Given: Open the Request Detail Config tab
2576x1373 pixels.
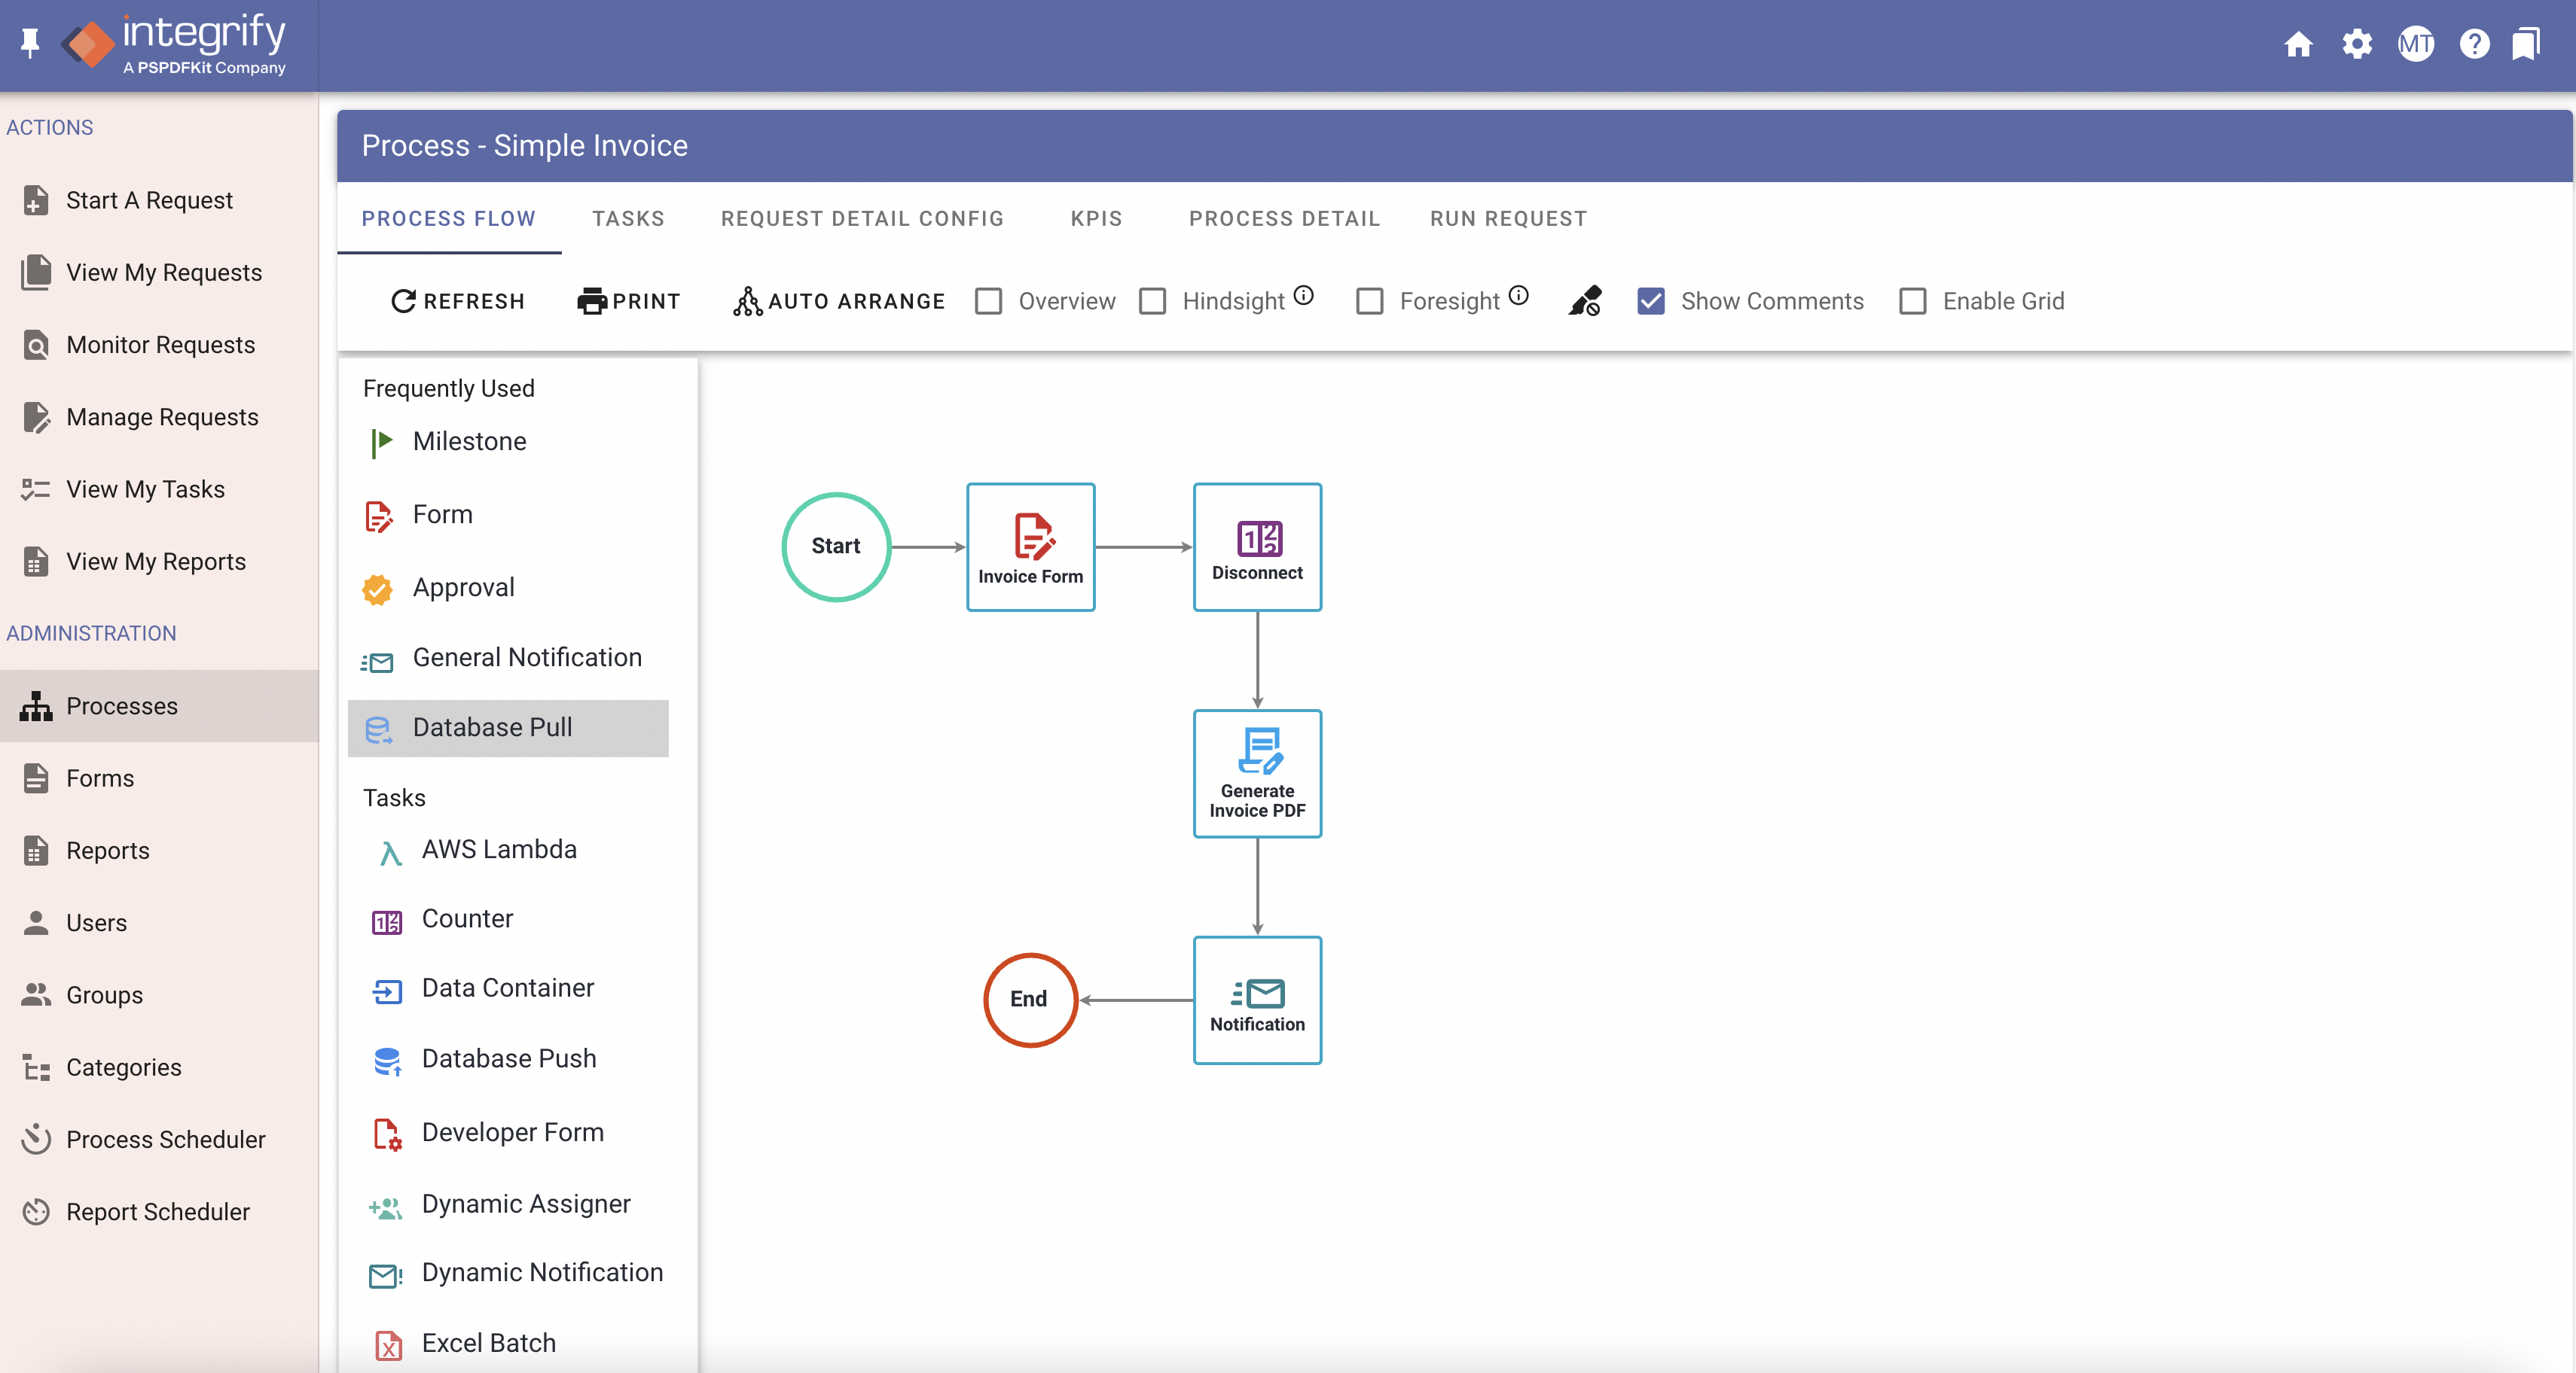Looking at the screenshot, I should 862,219.
